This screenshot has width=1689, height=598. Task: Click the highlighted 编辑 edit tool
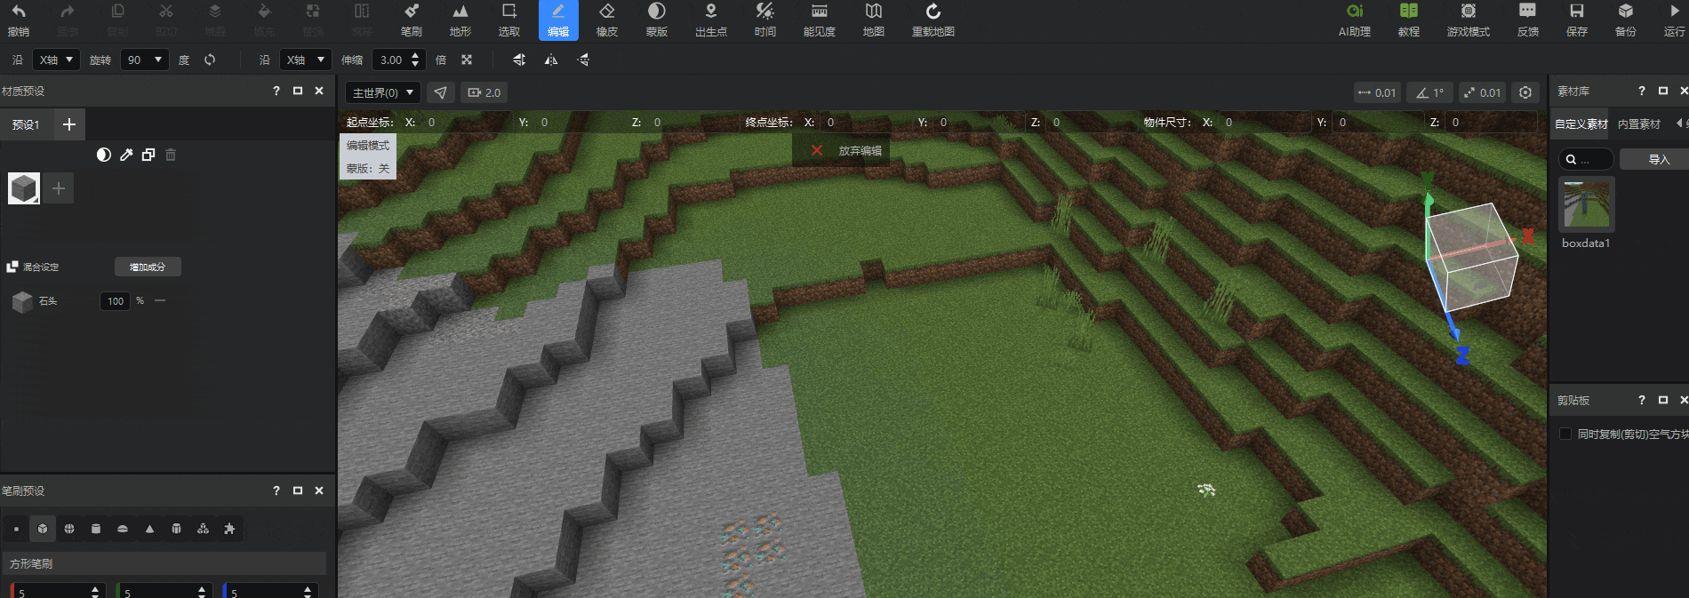click(558, 20)
